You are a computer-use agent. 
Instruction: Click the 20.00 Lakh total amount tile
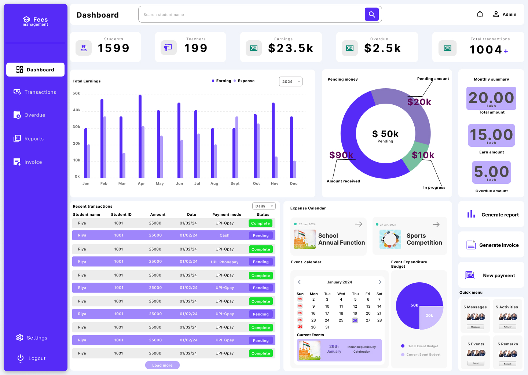(x=491, y=98)
